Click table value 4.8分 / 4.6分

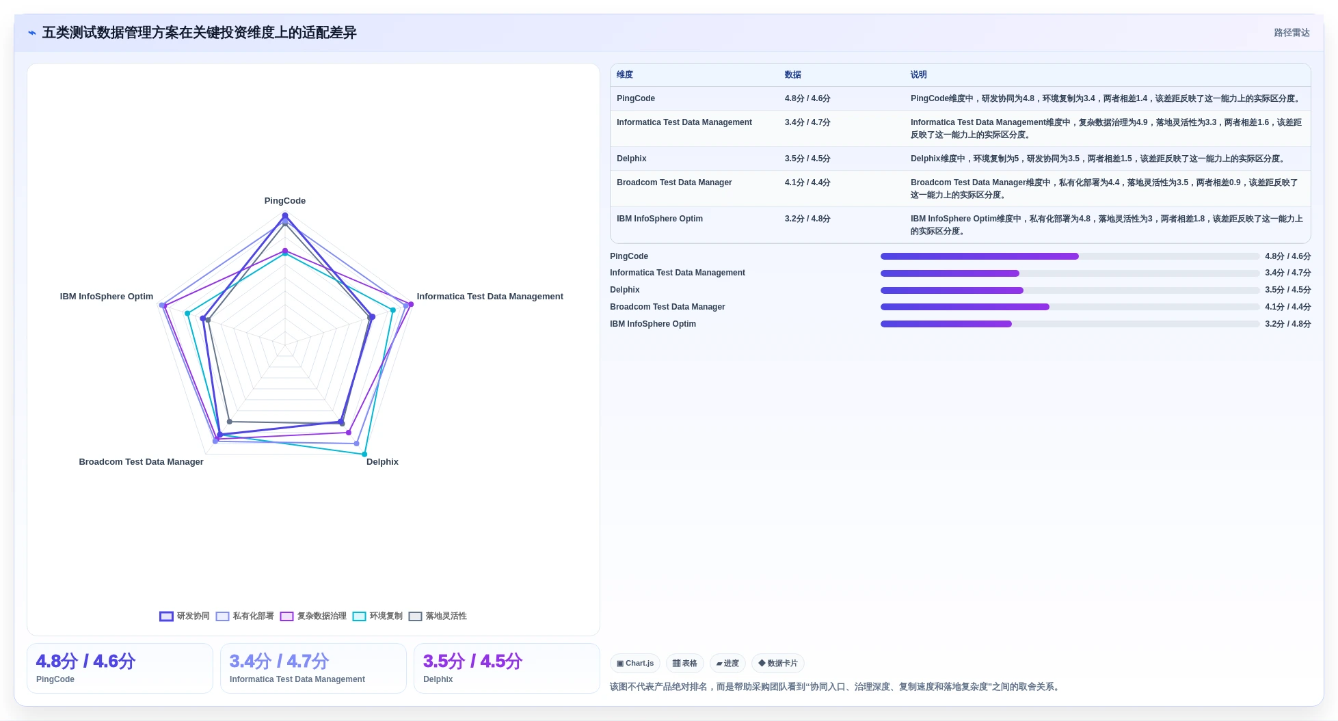(x=807, y=98)
